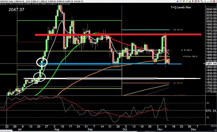The height and width of the screenshot is (132, 217).
Task: Click the Jul month label on time axis
Action: [x=20, y=129]
